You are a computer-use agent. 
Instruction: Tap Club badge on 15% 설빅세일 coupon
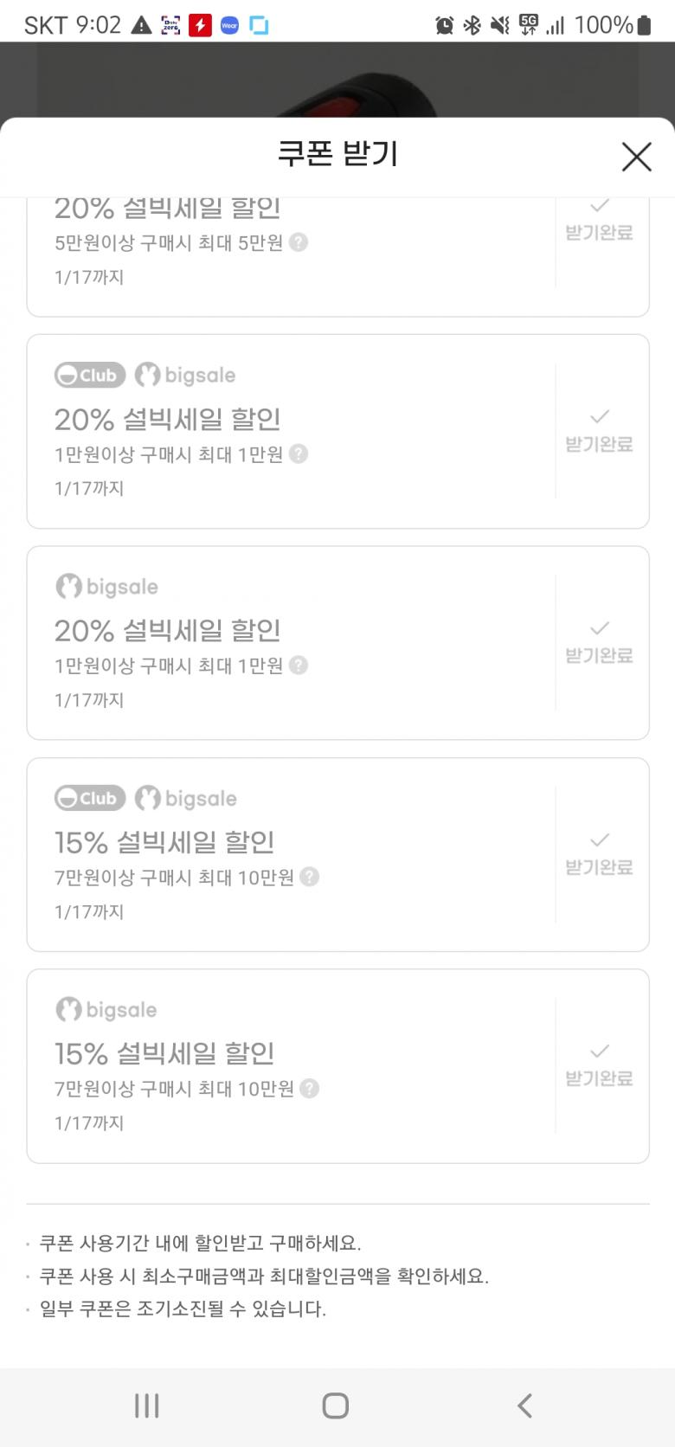coord(90,798)
